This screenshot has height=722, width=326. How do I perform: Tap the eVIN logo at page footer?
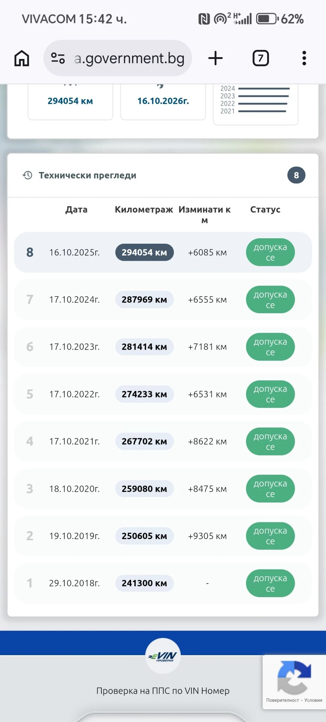[x=163, y=656]
